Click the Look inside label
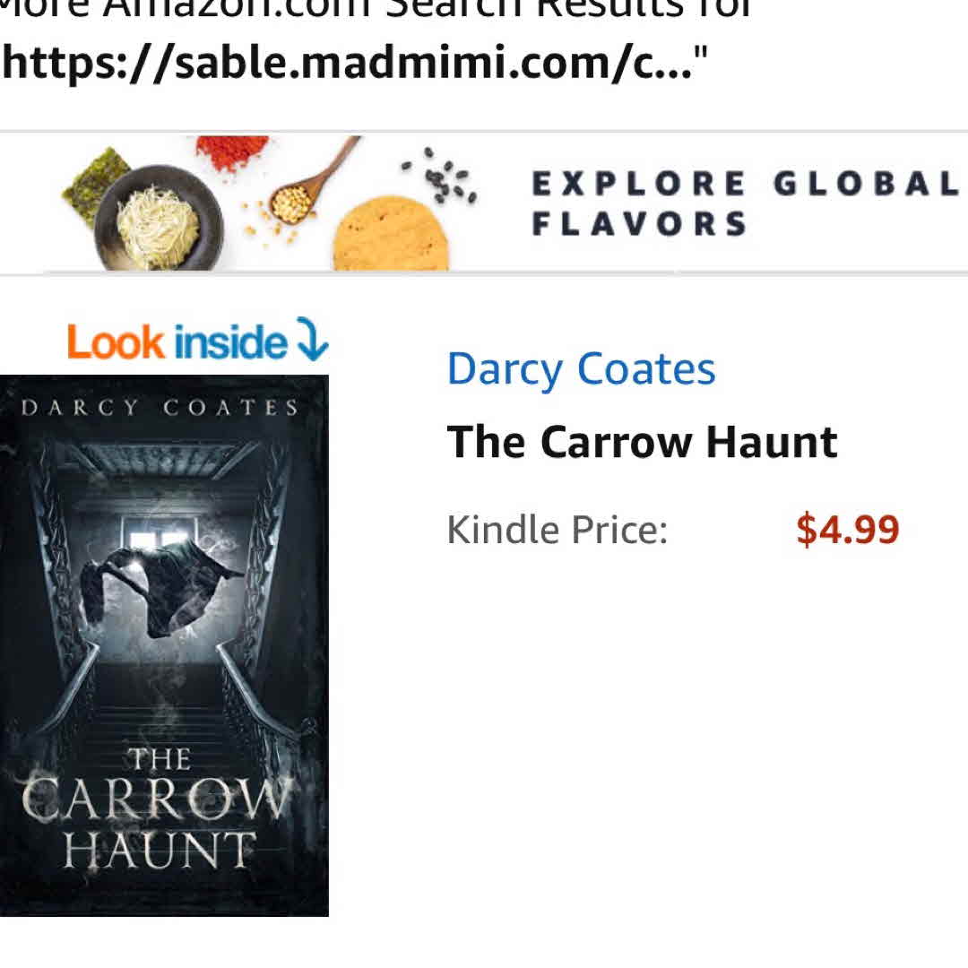Image resolution: width=968 pixels, height=968 pixels. (x=177, y=341)
